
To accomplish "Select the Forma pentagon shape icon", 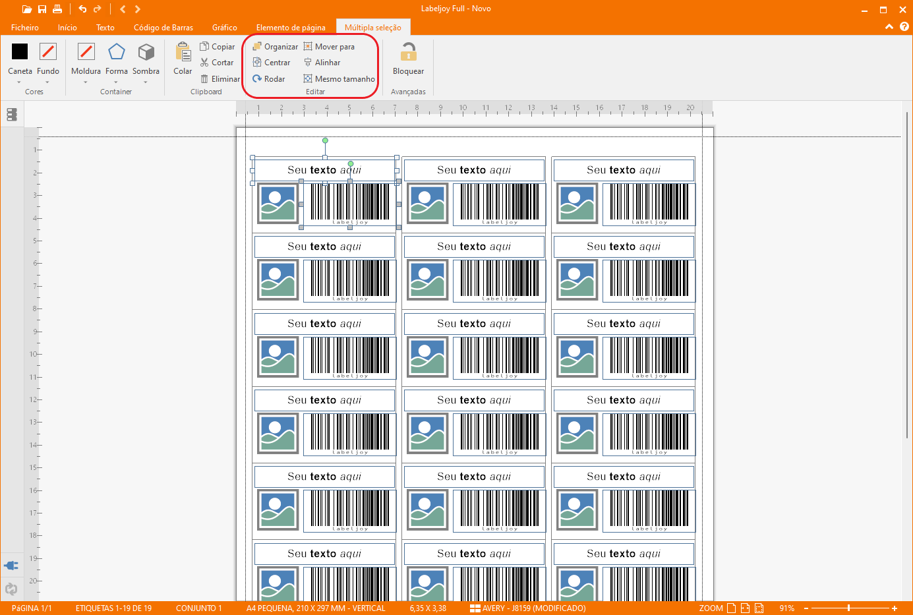I will tap(117, 51).
